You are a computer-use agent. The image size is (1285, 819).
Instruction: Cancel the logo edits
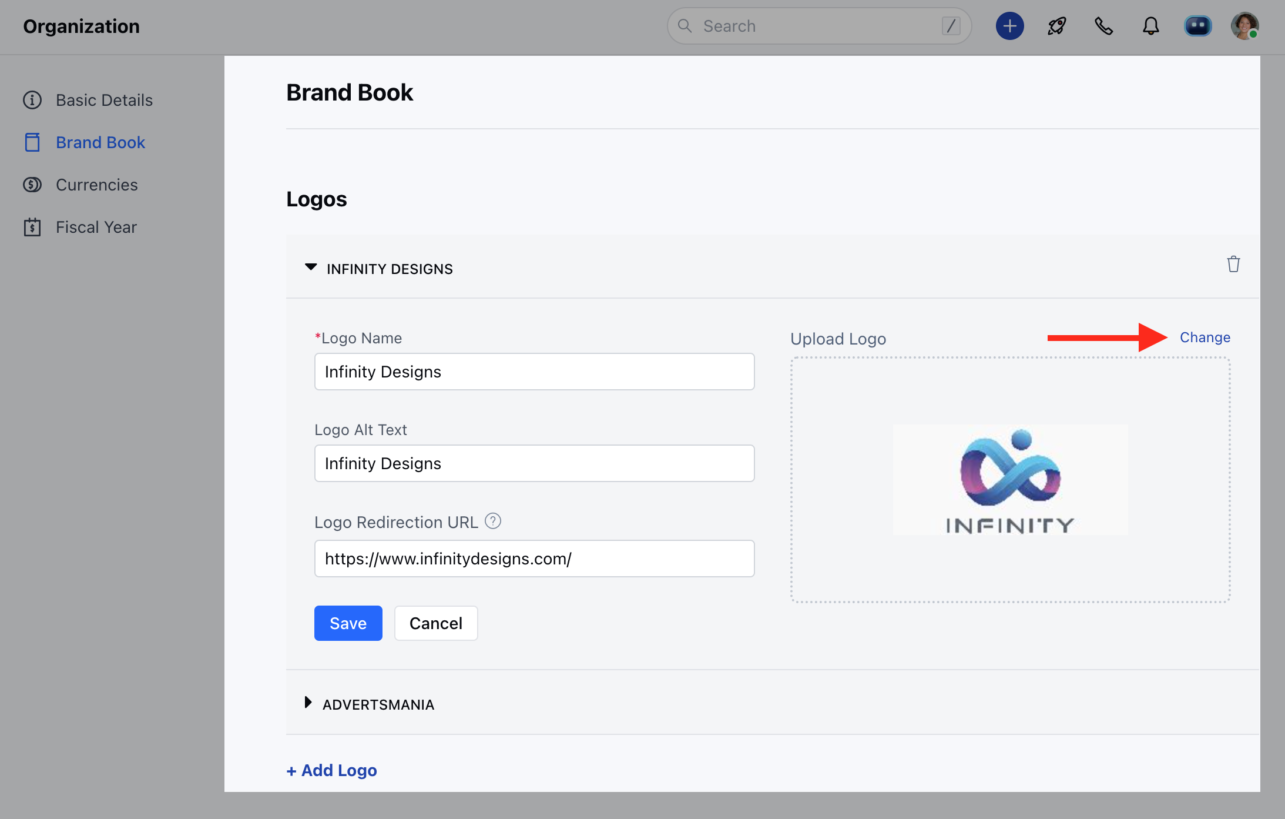[x=435, y=623]
